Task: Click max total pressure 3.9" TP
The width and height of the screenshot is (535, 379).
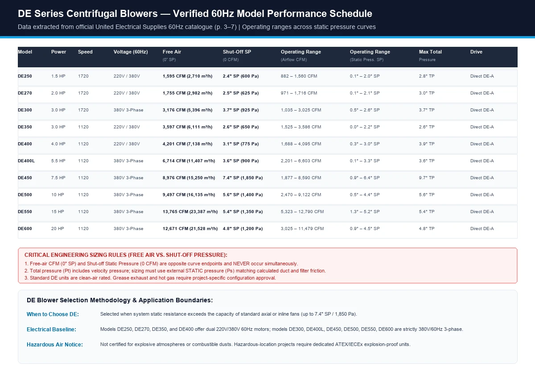Action: pos(427,144)
